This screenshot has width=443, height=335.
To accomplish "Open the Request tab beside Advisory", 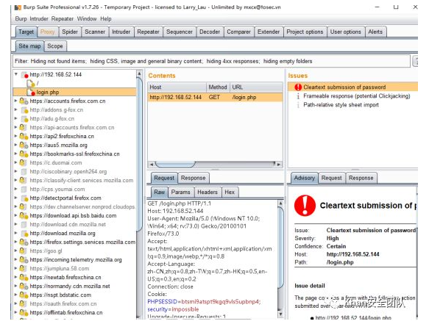I will point(331,178).
